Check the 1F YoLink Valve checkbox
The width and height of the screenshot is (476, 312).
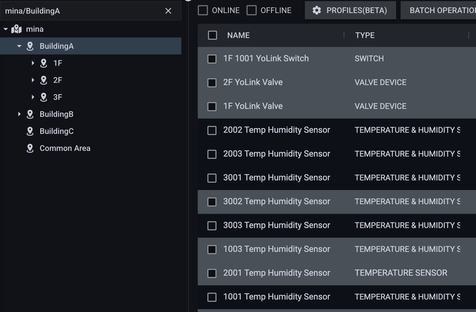coord(212,106)
